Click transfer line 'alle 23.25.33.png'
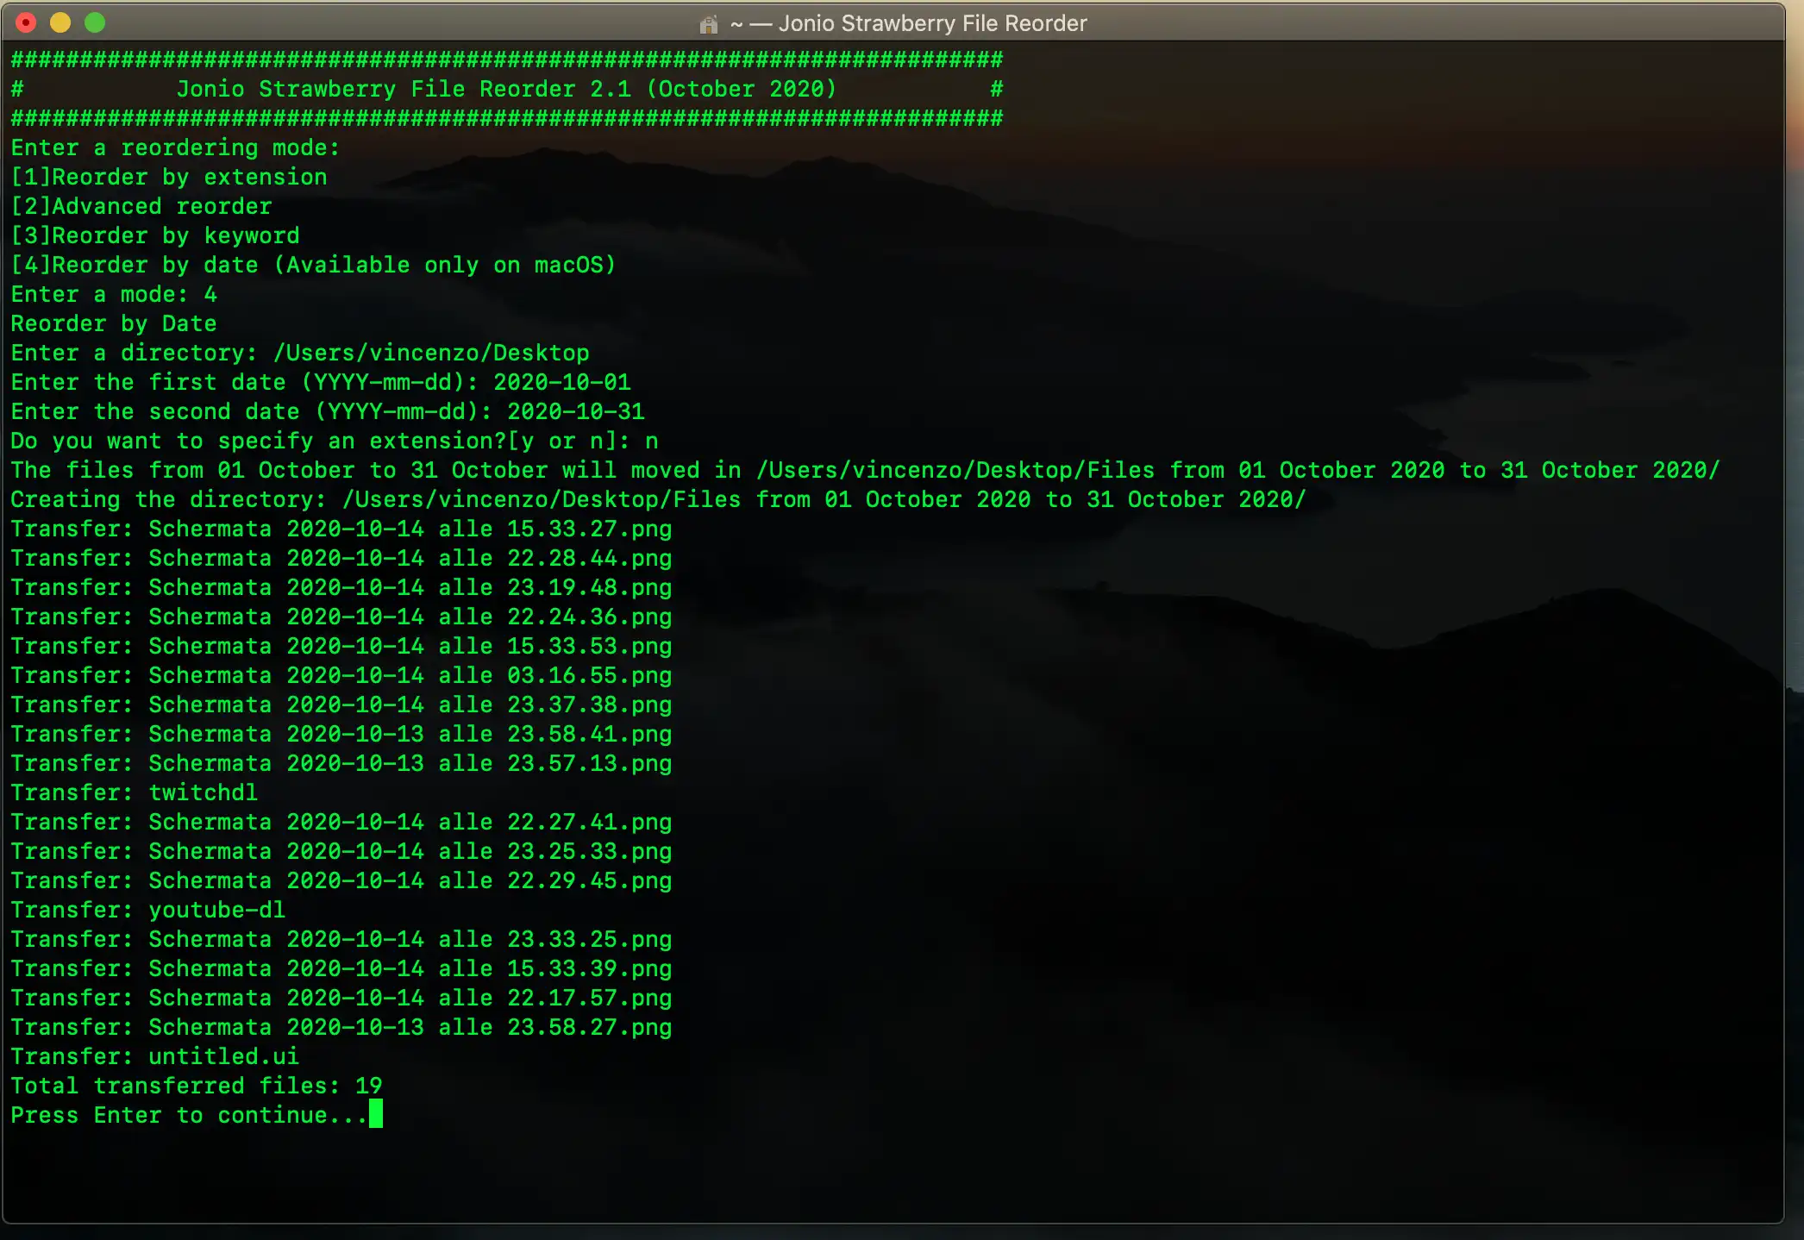Screen dimensions: 1804x1240 (x=341, y=851)
